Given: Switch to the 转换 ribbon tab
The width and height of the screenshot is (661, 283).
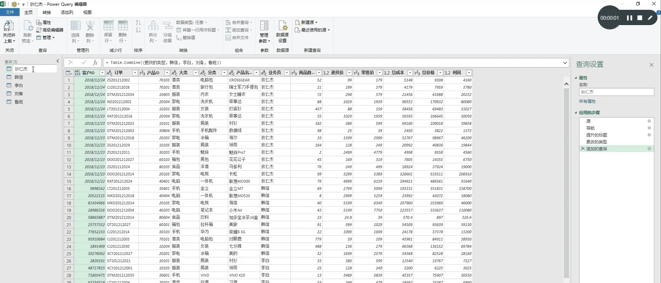Looking at the screenshot, I should pyautogui.click(x=46, y=12).
